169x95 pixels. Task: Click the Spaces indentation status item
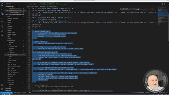pos(148,93)
